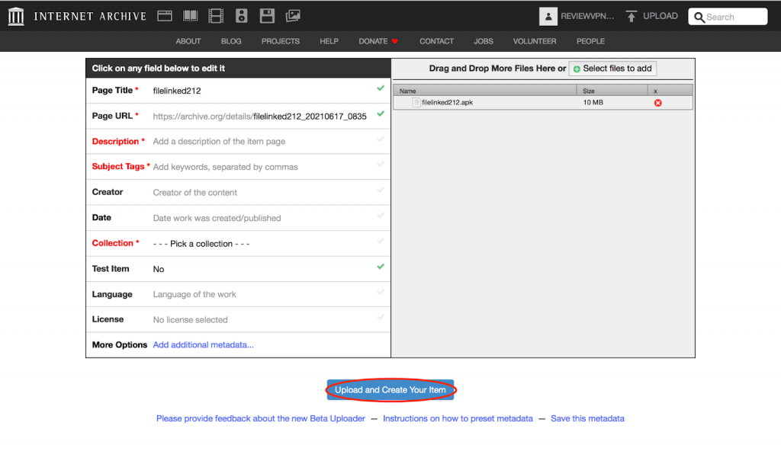Click the Page Title green checkmark
This screenshot has width=781, height=464.
[x=381, y=88]
